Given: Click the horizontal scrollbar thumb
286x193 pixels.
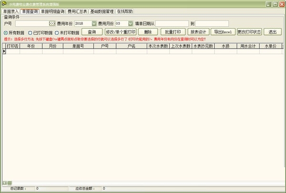Looking at the screenshot, I should tap(10, 183).
